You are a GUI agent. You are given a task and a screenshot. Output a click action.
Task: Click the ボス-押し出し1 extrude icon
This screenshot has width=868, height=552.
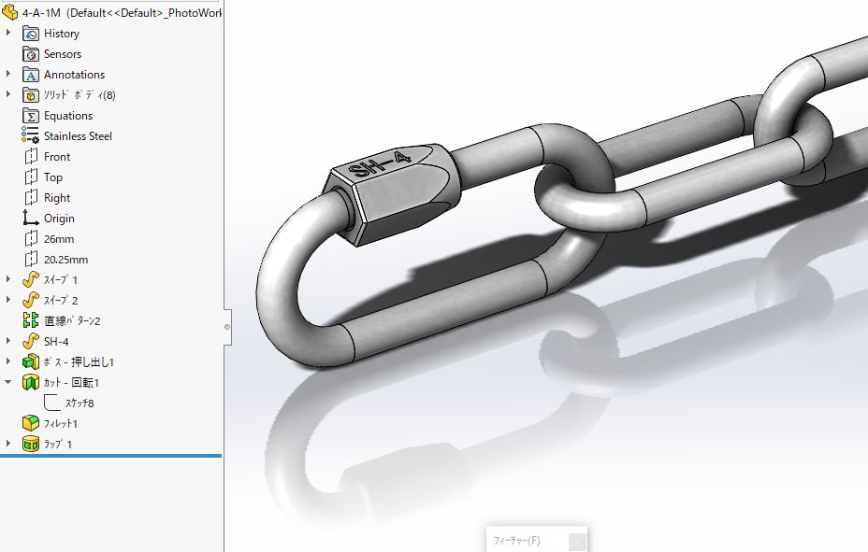tap(31, 361)
